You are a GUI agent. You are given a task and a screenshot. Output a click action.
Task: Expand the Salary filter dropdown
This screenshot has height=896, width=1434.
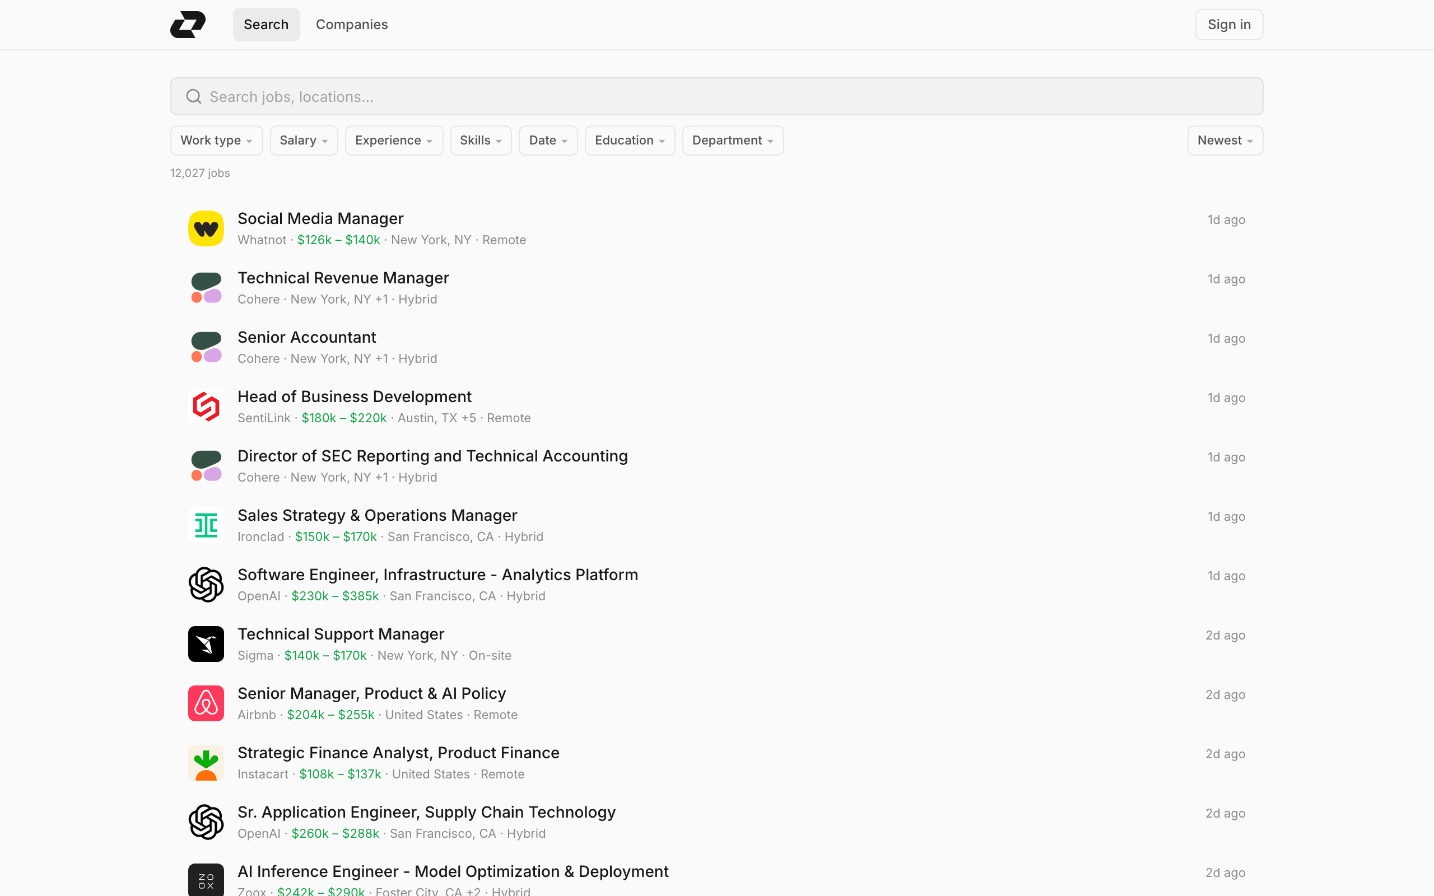click(304, 141)
